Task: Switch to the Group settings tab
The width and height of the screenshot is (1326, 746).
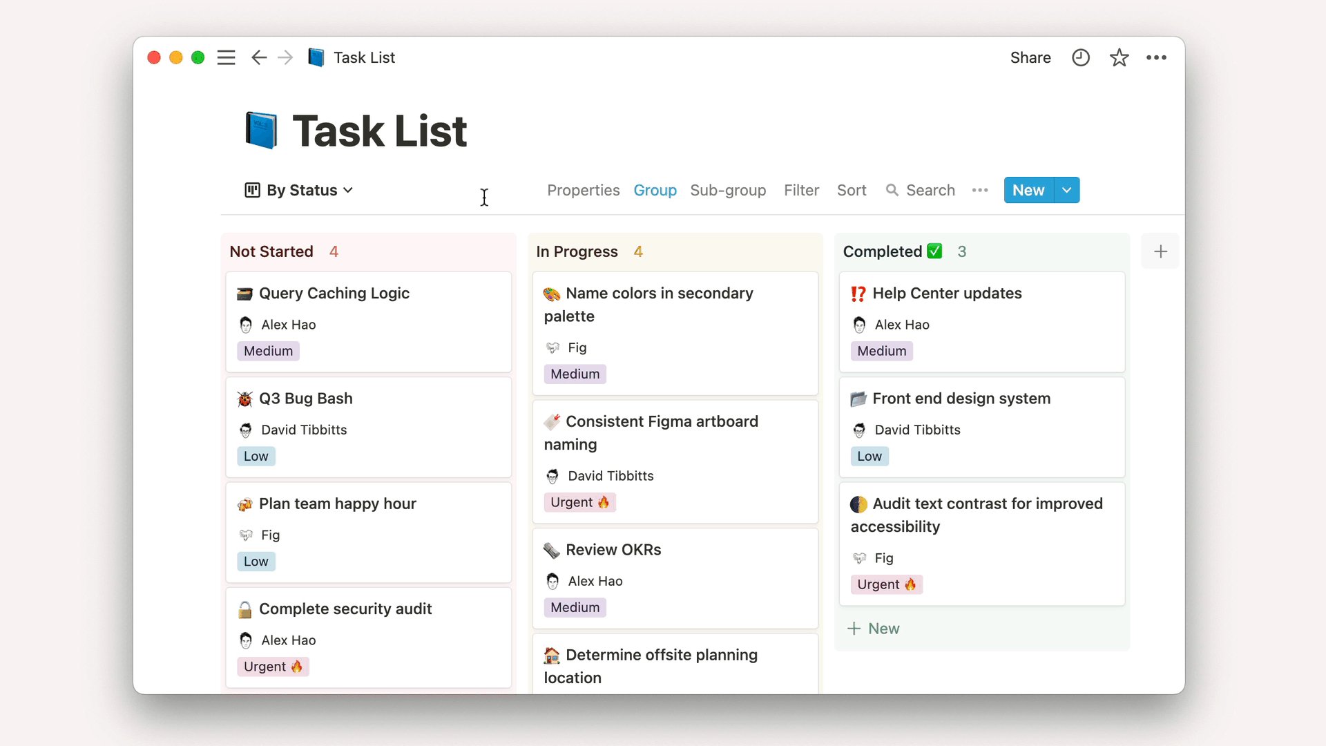Action: coord(655,190)
